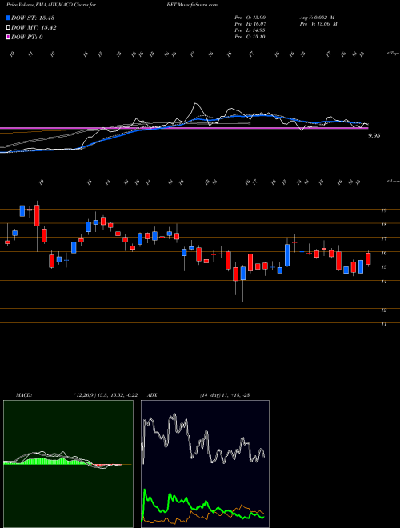400x528 pixels.
Task: Click the 18 price axis label
Action: tap(383, 225)
